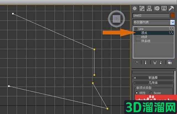Select white start vertex of upper spline
Screen dimensions: 177x114
pyautogui.click(x=13, y=14)
